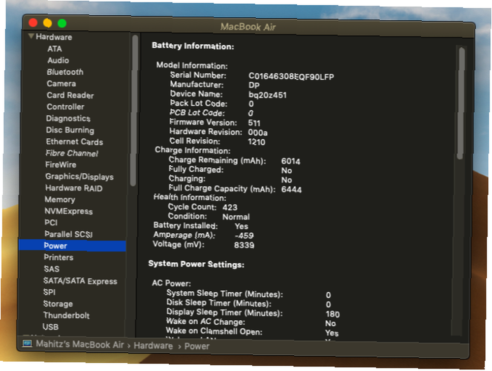Image resolution: width=492 pixels, height=371 pixels.
Task: Collapse the Hardware tree disclosure triangle
Action: 31,36
